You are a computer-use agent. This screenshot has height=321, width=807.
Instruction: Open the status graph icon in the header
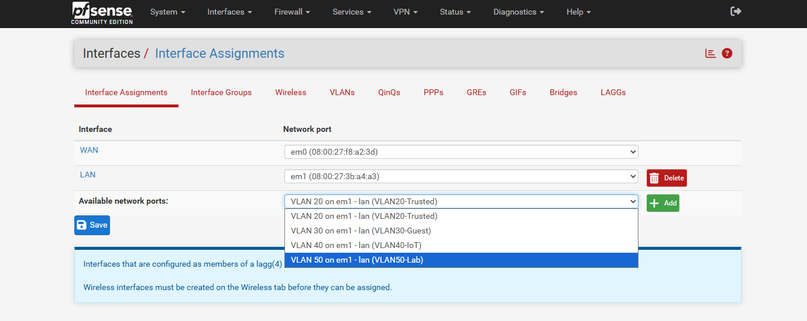point(710,53)
